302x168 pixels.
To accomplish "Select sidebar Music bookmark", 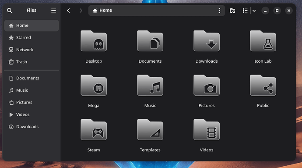I will (32, 90).
